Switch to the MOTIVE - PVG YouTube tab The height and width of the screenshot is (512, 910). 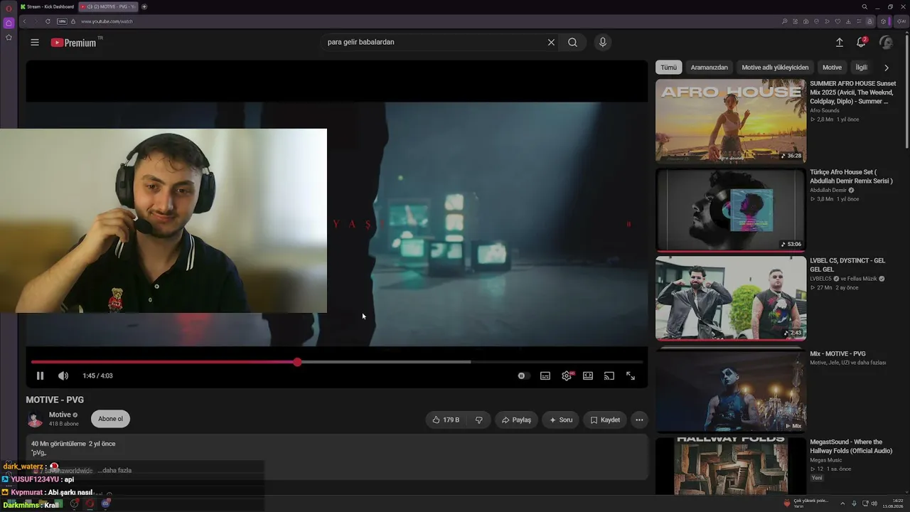[107, 6]
